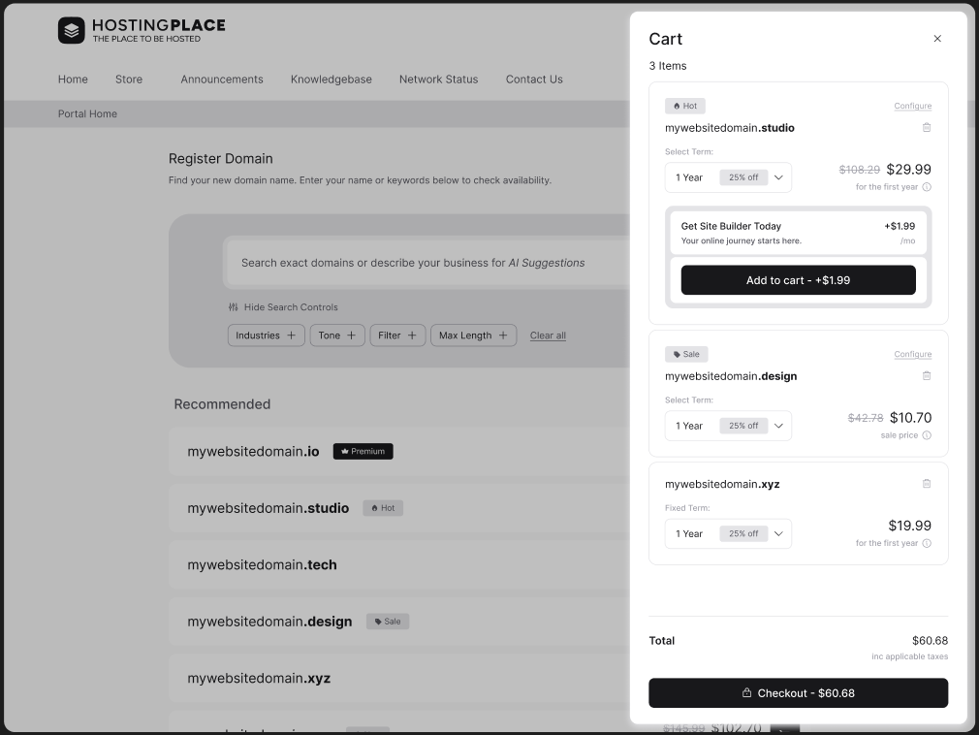Remove mywebsitedomain.design trash icon
Image resolution: width=979 pixels, height=735 pixels.
click(x=927, y=375)
